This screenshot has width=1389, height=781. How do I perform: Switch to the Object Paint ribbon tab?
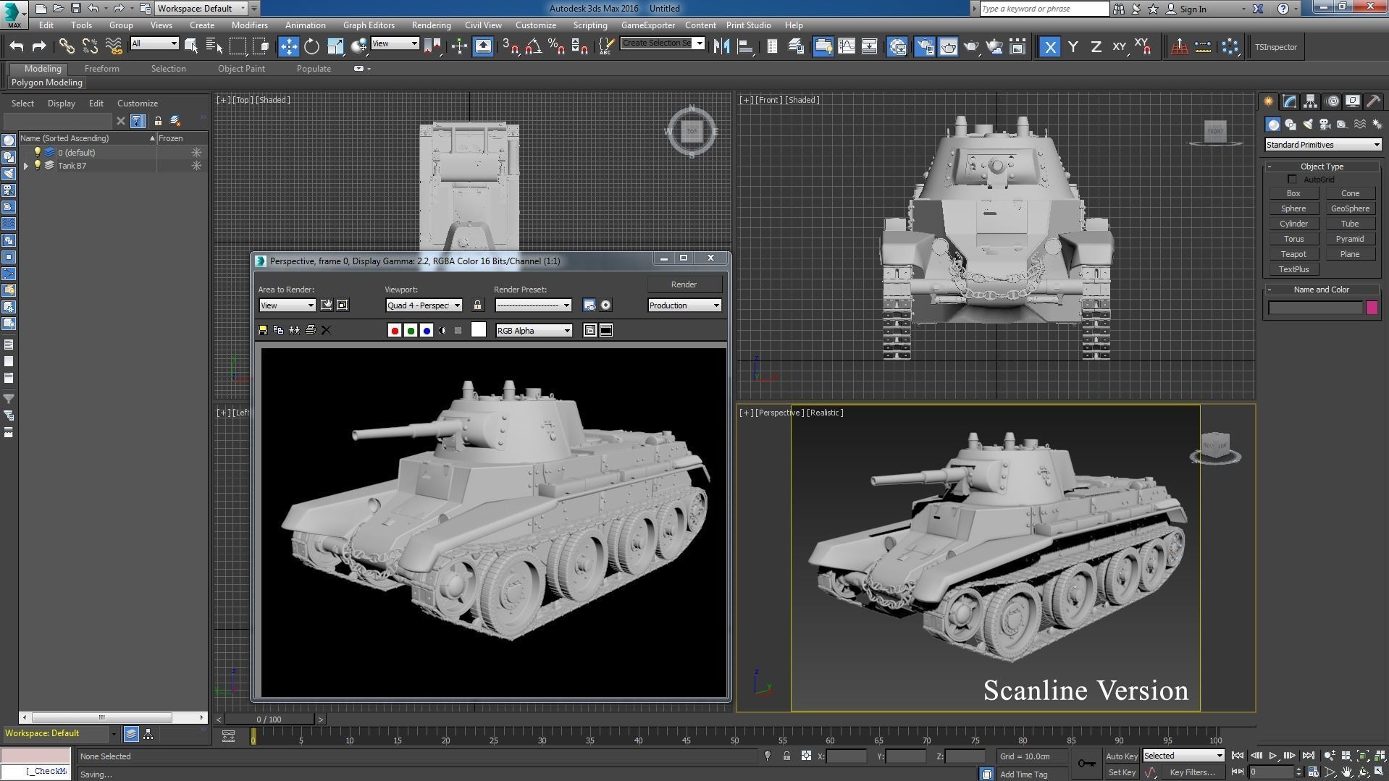pyautogui.click(x=241, y=69)
